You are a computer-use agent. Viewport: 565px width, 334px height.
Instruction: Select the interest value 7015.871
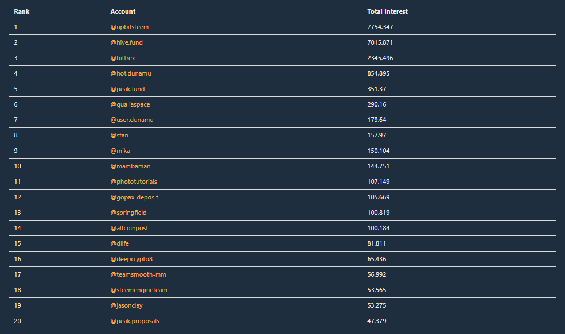coord(380,42)
